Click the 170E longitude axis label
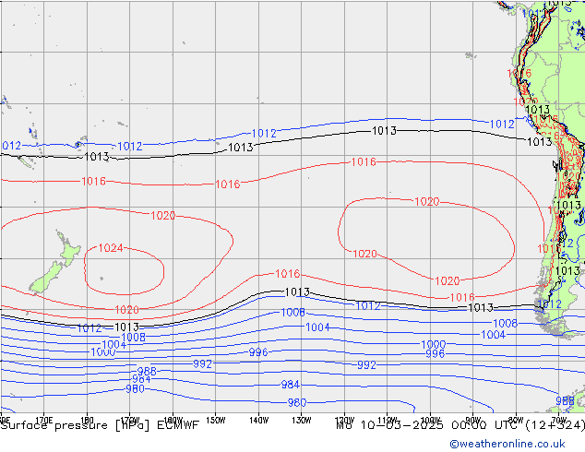Screen dimensions: 585x452 (x=43, y=420)
